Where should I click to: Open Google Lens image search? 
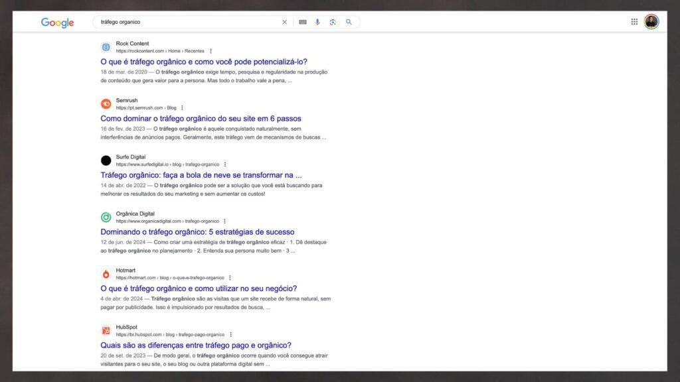click(333, 22)
